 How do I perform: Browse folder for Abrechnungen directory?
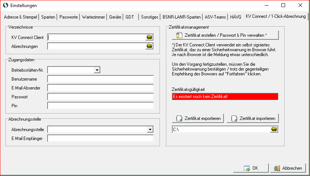pos(149,46)
